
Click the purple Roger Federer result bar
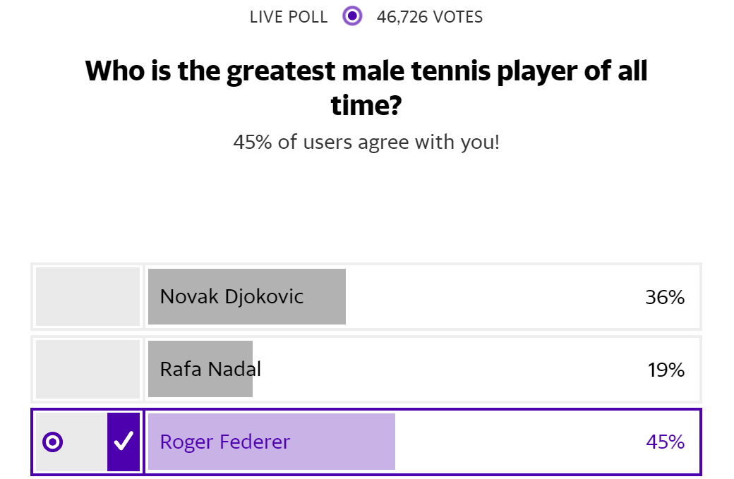(x=346, y=442)
